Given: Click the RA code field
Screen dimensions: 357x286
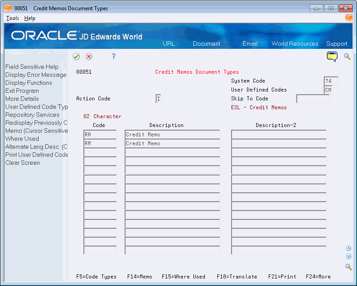Looking at the screenshot, I should point(100,134).
